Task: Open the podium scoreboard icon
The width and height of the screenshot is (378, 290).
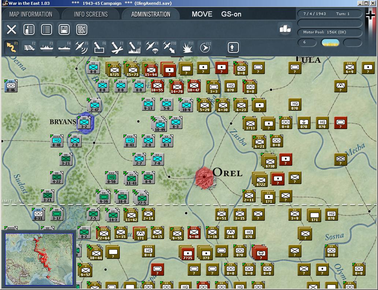Action: (x=285, y=29)
